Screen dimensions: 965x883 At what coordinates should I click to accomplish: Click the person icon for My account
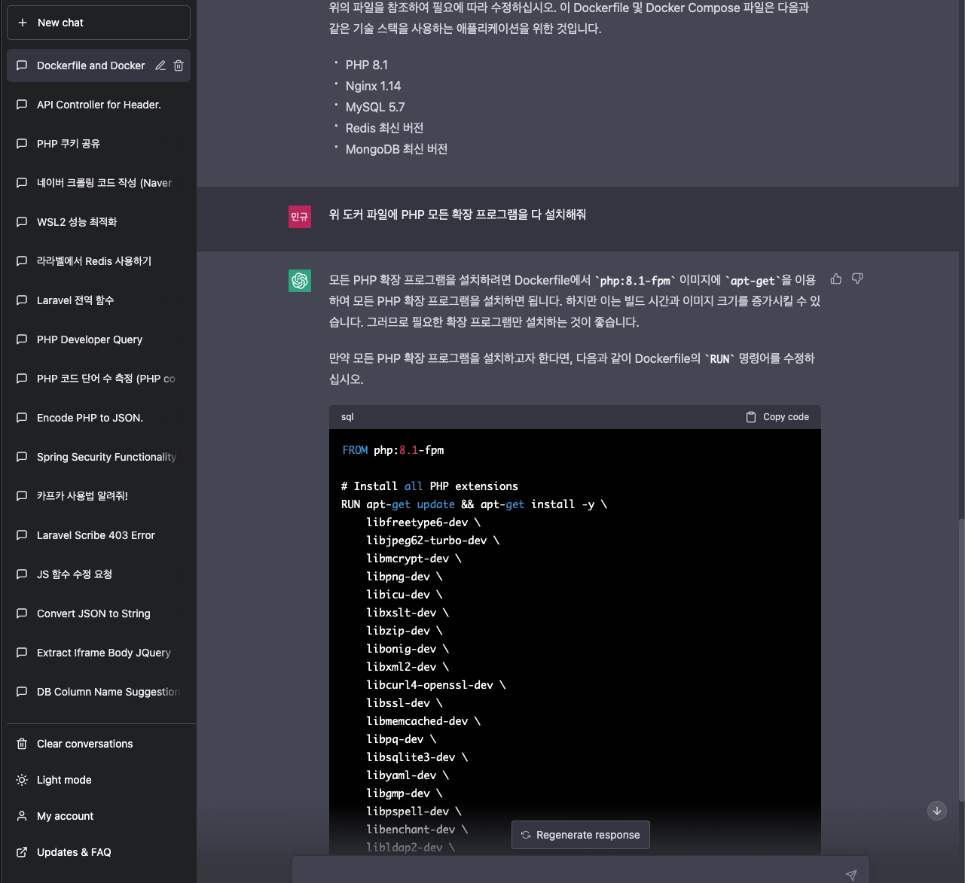pyautogui.click(x=22, y=816)
